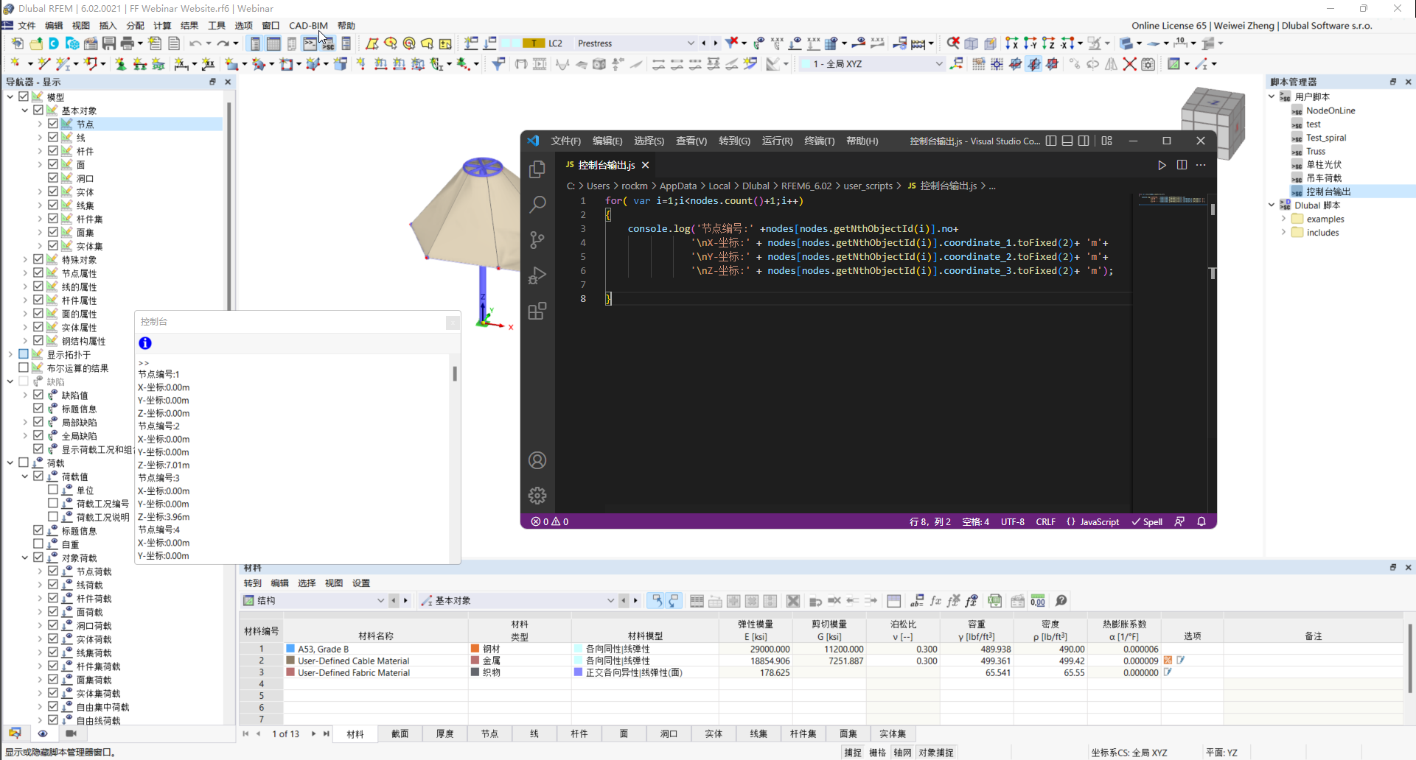Enable the 显示拓扑于 checkbox
The height and width of the screenshot is (760, 1416).
(24, 354)
